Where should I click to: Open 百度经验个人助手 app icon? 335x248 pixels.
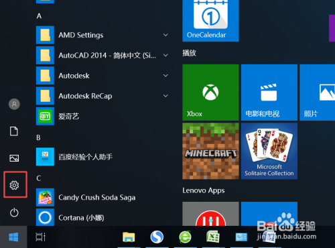click(45, 157)
